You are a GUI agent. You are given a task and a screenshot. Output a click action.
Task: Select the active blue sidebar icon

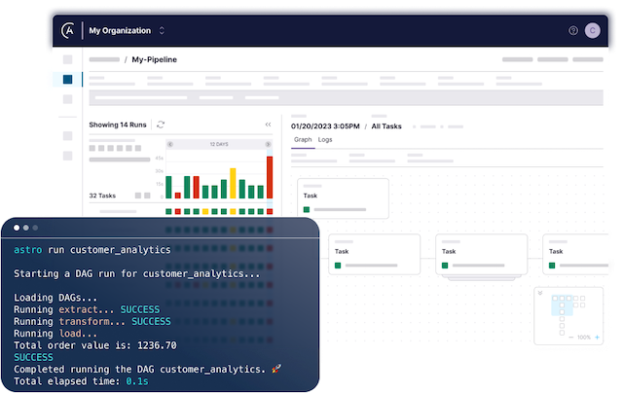point(67,80)
